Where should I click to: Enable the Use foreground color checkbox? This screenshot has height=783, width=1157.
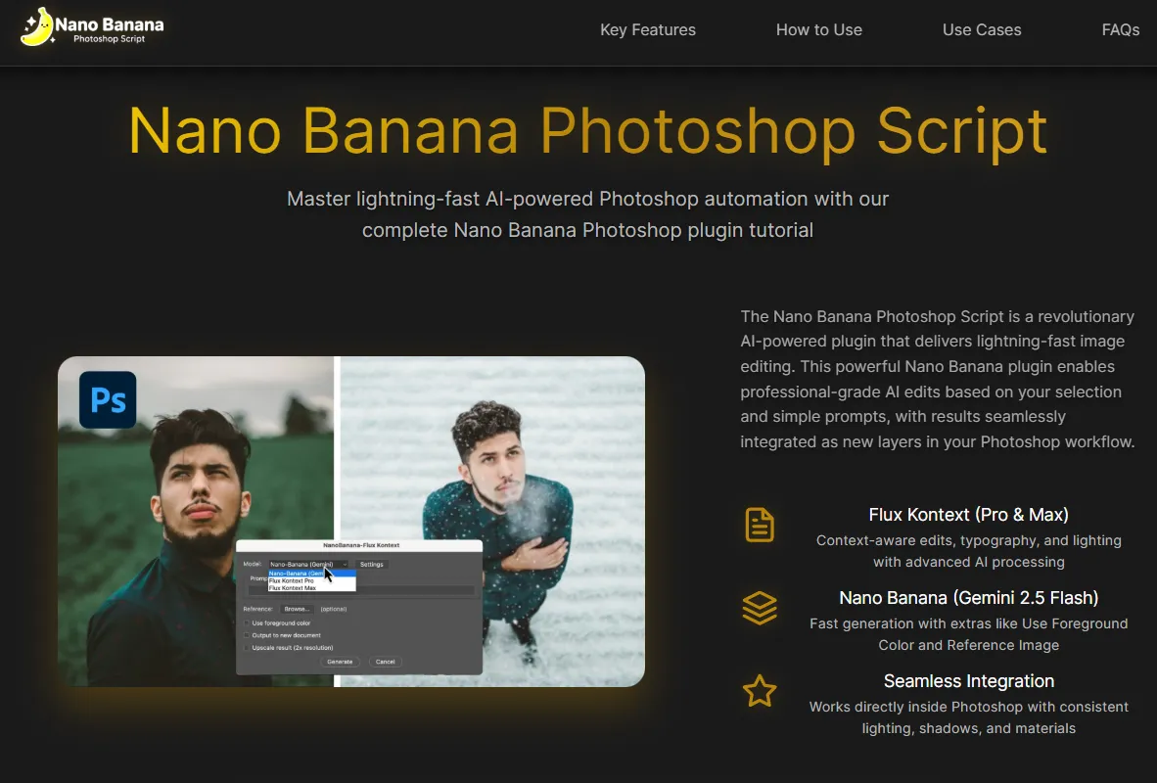(246, 623)
